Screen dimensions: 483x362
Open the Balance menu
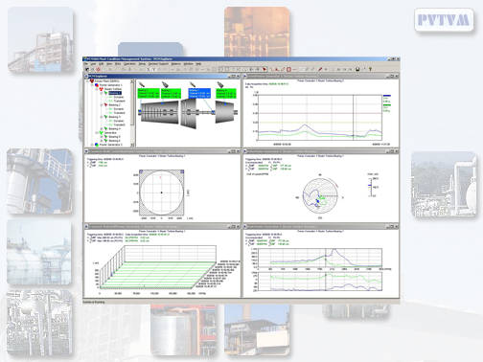point(176,64)
